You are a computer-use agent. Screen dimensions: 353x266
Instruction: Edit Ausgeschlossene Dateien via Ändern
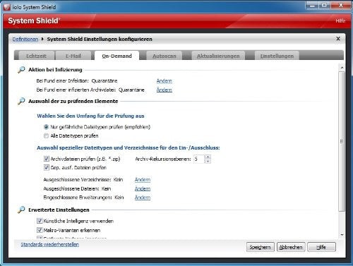143,188
